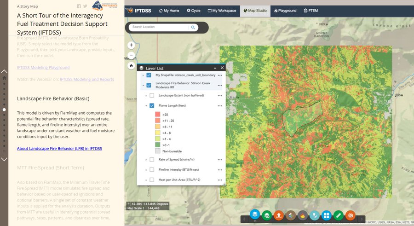This screenshot has width=414, height=226.
Task: Click the orange paint palette widget icon
Action: (351, 215)
